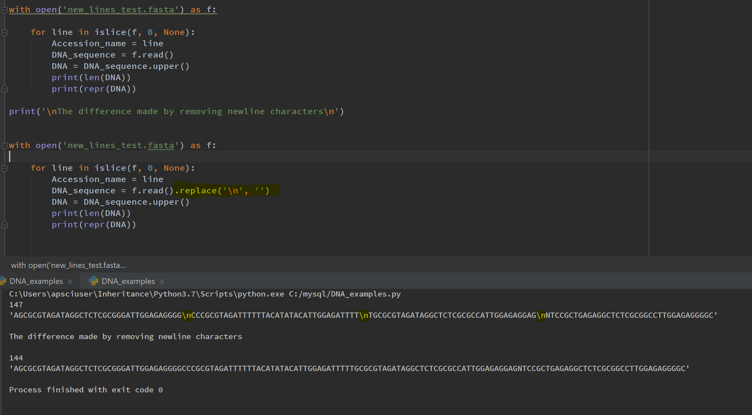
Task: Close the second DNA_examples run tab
Action: (162, 282)
